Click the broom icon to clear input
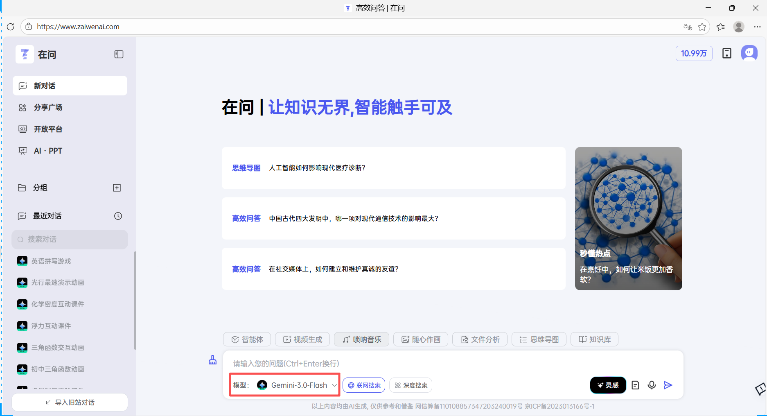767x416 pixels. (212, 359)
